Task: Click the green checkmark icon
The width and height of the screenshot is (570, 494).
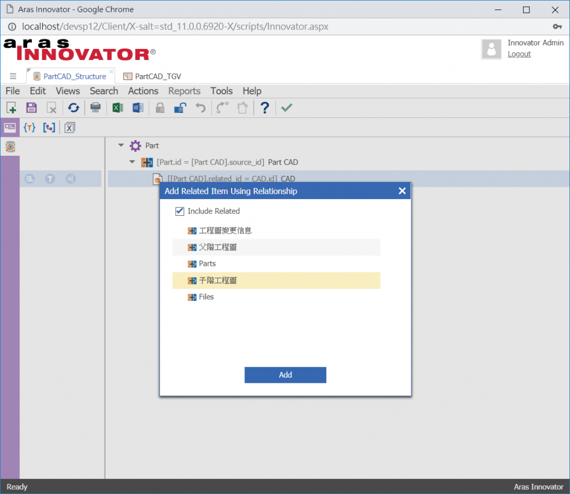Action: [287, 107]
